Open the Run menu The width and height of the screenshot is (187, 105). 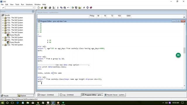tap(22, 4)
